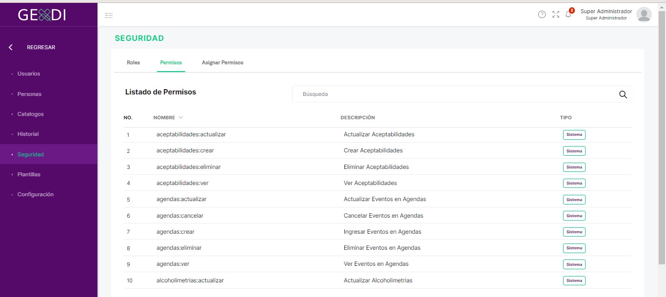666x297 pixels.
Task: Click description Eliminar Aceptabilidades
Action: (376, 167)
